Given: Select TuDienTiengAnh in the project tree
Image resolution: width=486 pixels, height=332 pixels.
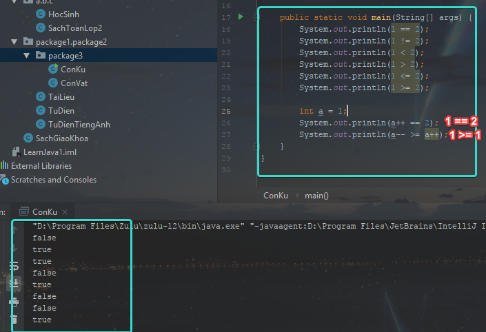Looking at the screenshot, I should [x=79, y=125].
